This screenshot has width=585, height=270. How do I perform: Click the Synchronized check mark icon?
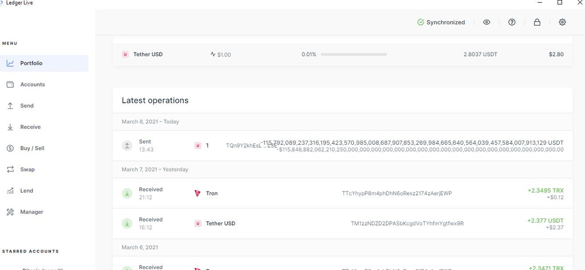pyautogui.click(x=420, y=22)
